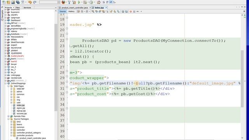Viewport: 249px width, 140px height.
Task: Click the Save All toolbar icon
Action: pos(18,2)
